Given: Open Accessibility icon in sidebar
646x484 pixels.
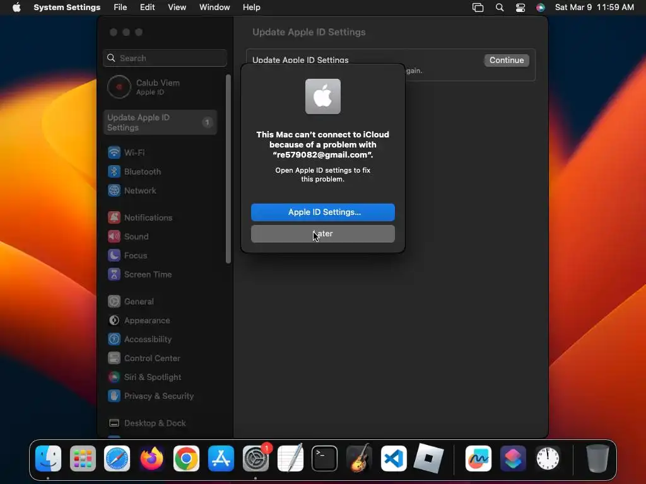Looking at the screenshot, I should click(x=114, y=339).
